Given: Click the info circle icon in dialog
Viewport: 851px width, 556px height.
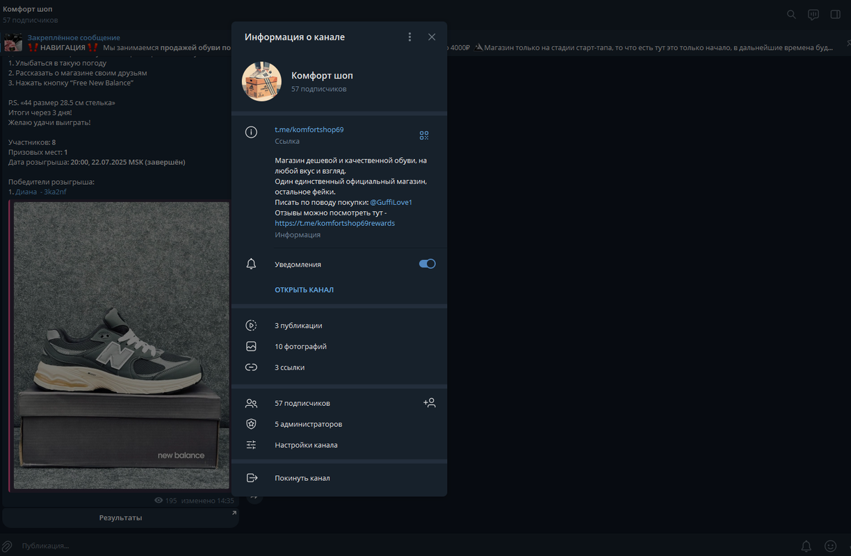Looking at the screenshot, I should [252, 132].
